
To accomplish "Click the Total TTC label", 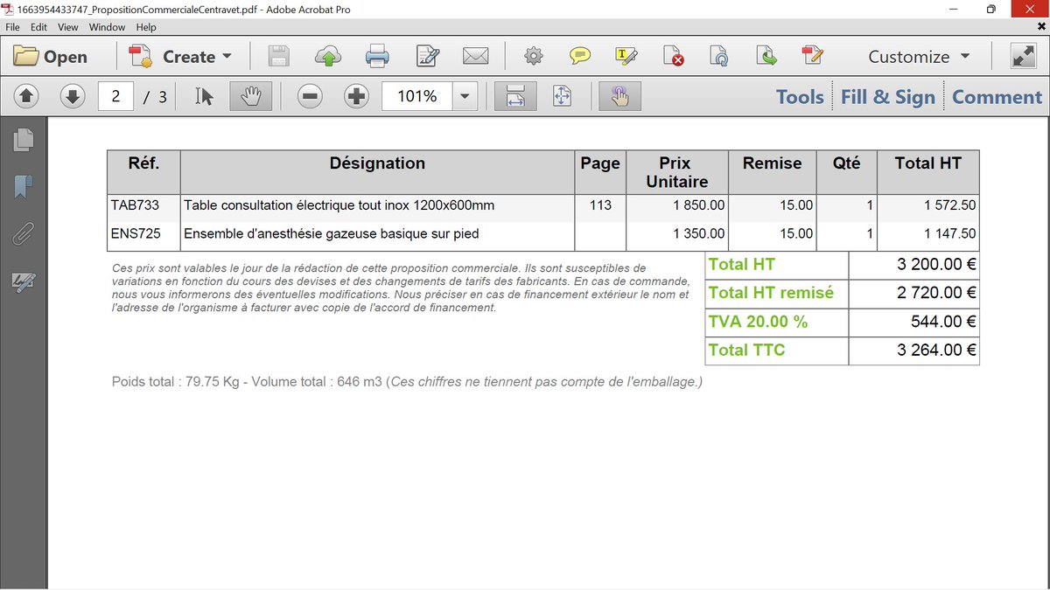I will 746,350.
